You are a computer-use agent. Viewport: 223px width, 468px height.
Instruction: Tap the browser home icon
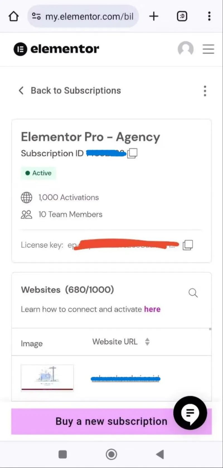[14, 16]
